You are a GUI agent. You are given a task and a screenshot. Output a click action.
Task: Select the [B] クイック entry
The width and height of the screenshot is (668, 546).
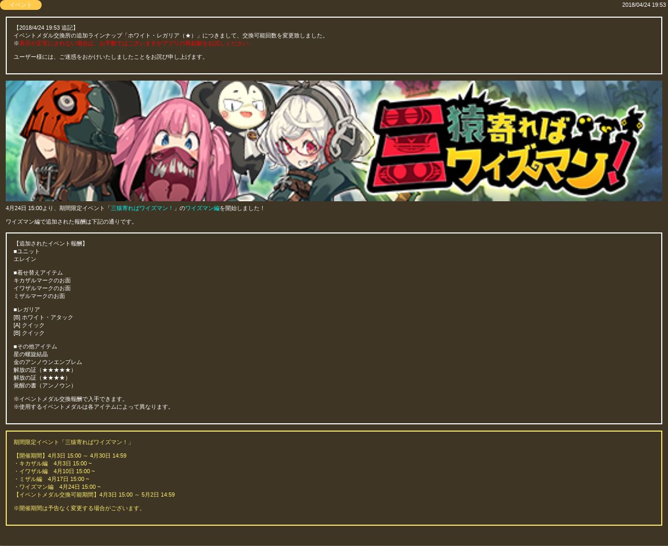[29, 333]
